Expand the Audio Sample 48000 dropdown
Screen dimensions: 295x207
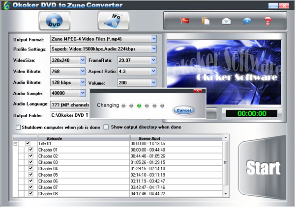(x=83, y=93)
